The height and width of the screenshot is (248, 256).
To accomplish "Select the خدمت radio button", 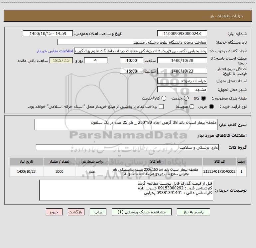I will [186, 98].
